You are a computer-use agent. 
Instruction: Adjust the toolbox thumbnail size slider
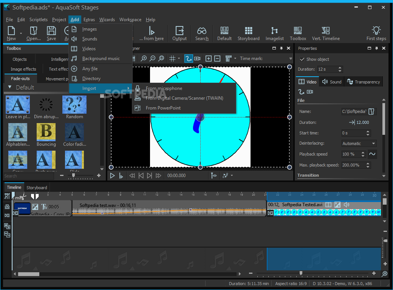pos(73,176)
